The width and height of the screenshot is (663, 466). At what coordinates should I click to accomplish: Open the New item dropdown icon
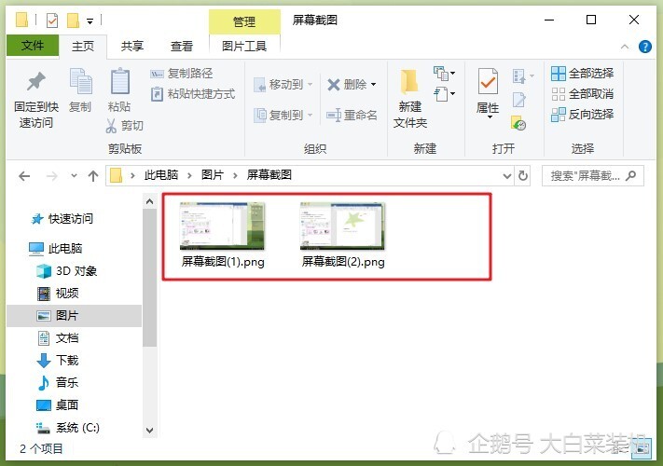pyautogui.click(x=444, y=74)
